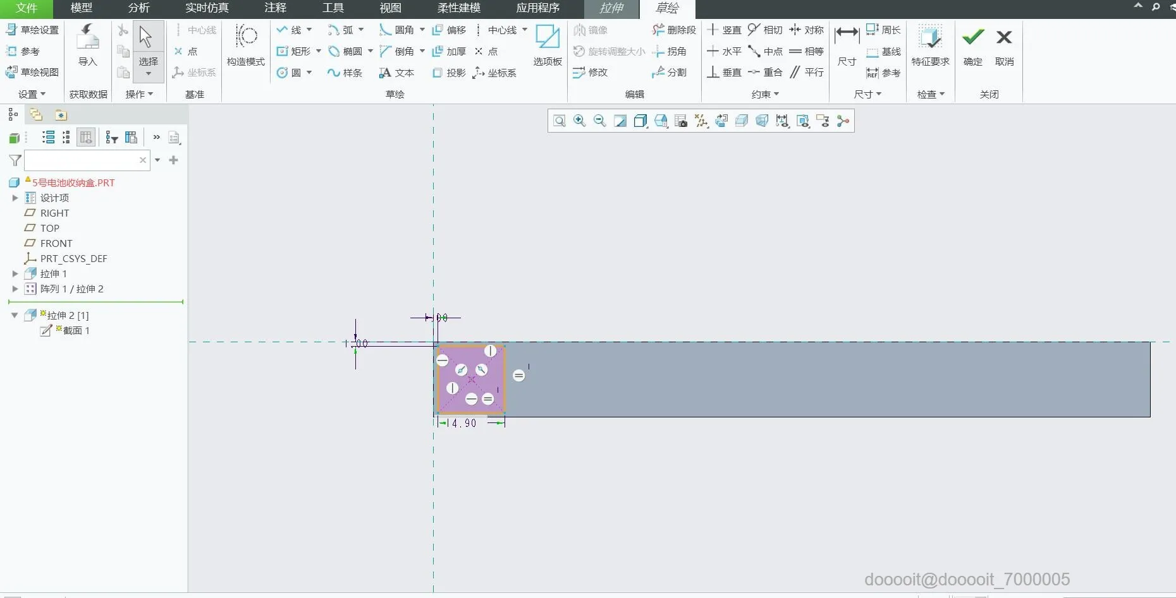The width and height of the screenshot is (1176, 598).
Task: Open the 圆角 fillet dropdown arrow
Action: point(422,30)
